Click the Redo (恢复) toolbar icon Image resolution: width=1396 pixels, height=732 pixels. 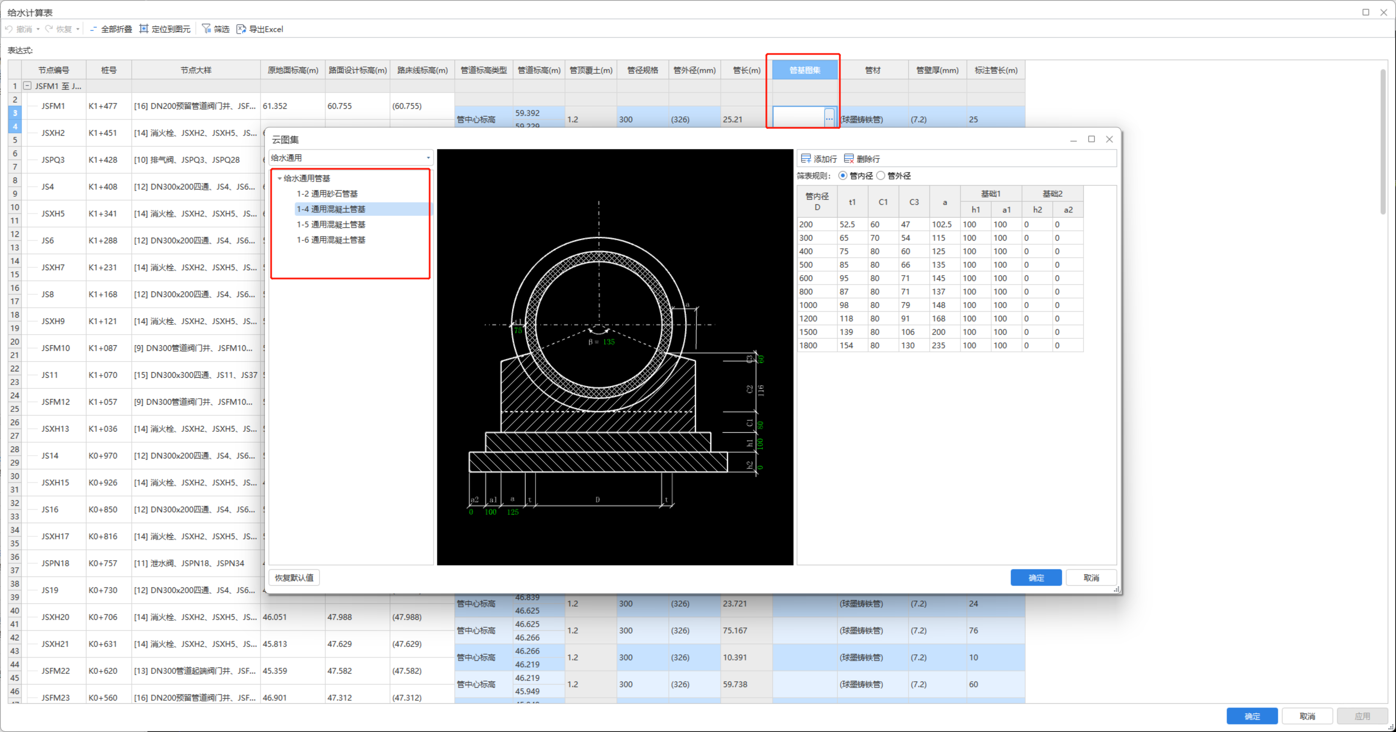(49, 29)
